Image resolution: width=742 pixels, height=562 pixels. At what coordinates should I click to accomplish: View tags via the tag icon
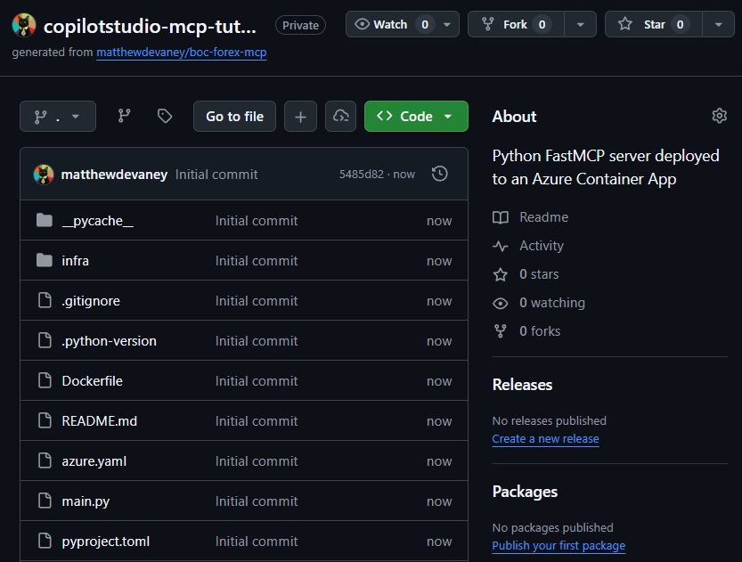pos(165,116)
